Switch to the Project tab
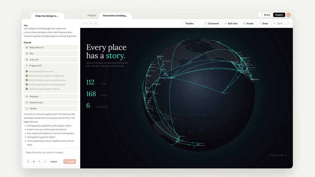 [92, 15]
